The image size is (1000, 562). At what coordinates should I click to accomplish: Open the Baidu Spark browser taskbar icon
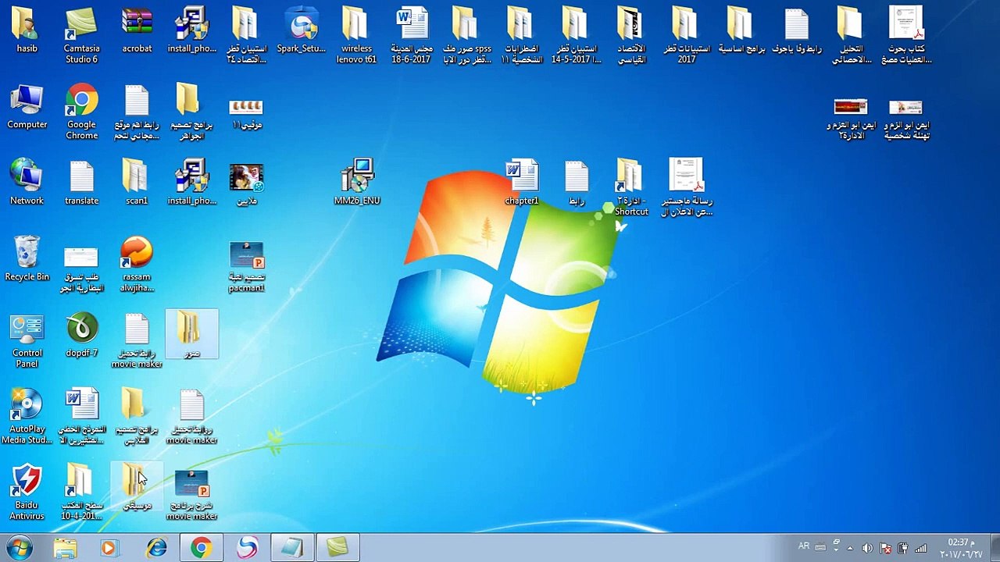(247, 548)
